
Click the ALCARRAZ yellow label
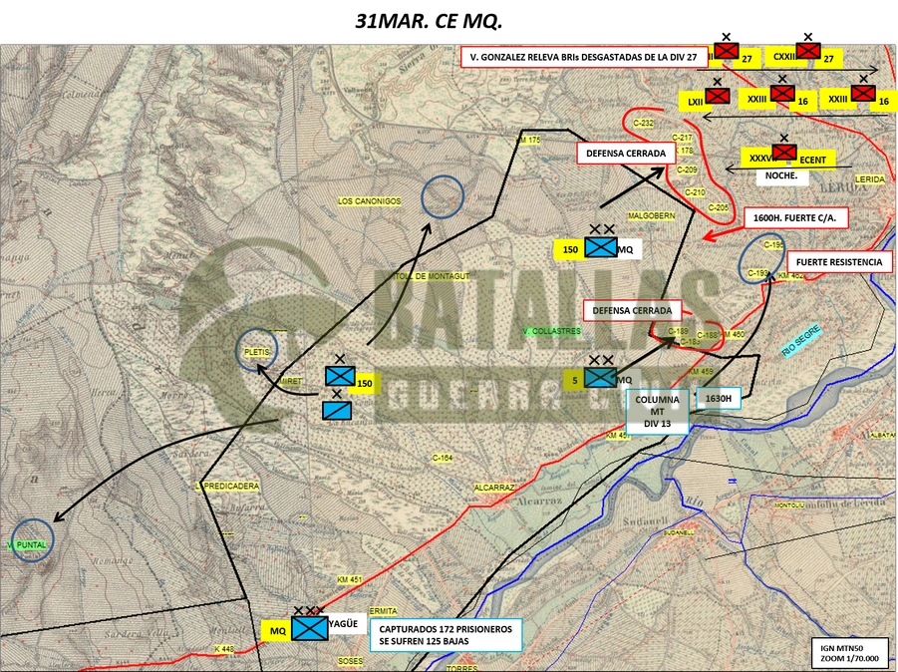494,488
